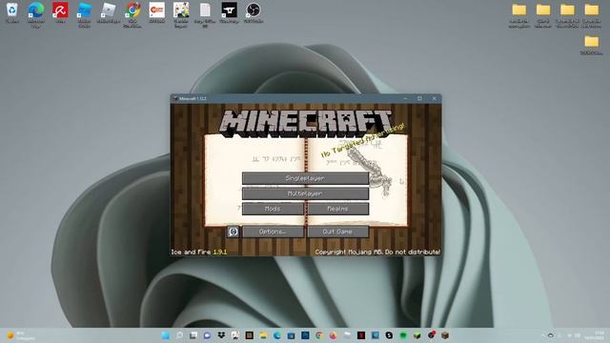Open Dropbox from the taskbar
The height and width of the screenshot is (343, 610).
pyautogui.click(x=221, y=335)
